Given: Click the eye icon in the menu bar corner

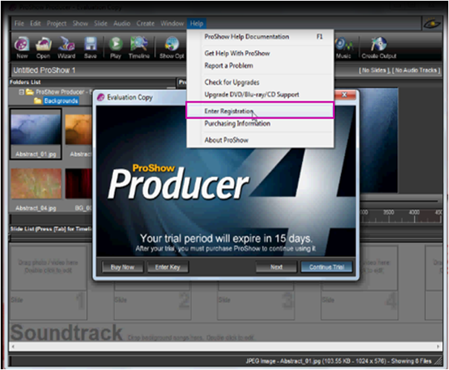Looking at the screenshot, I should (x=432, y=23).
